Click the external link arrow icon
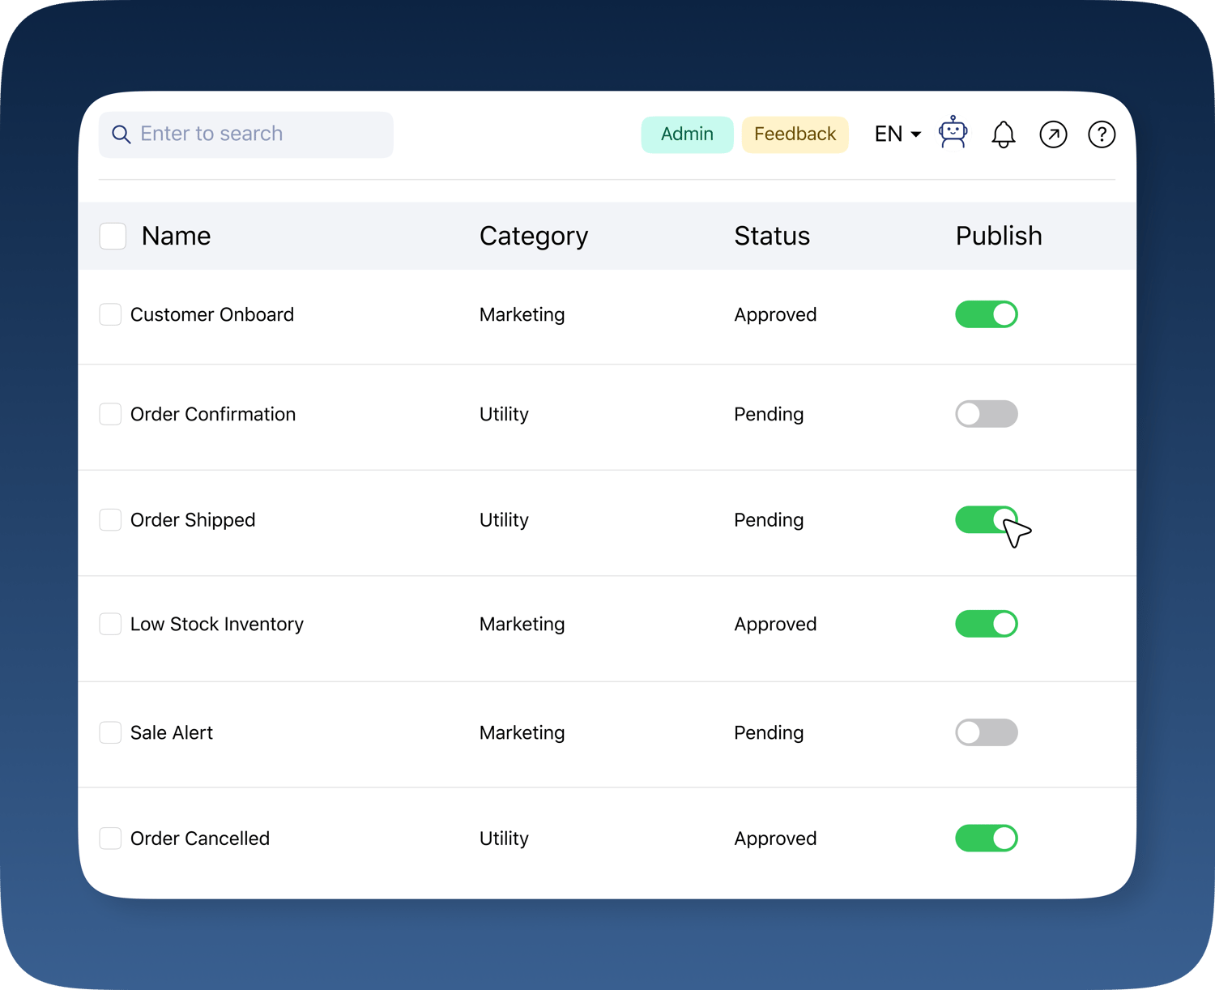The width and height of the screenshot is (1215, 990). [x=1053, y=134]
